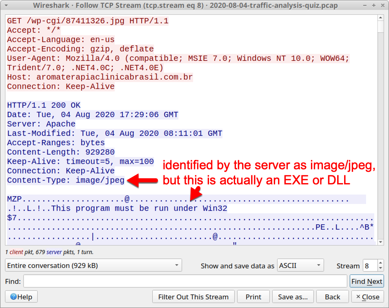389x308 pixels.
Task: Click the Accept-Ranges: bytes line
Action: click(56, 143)
